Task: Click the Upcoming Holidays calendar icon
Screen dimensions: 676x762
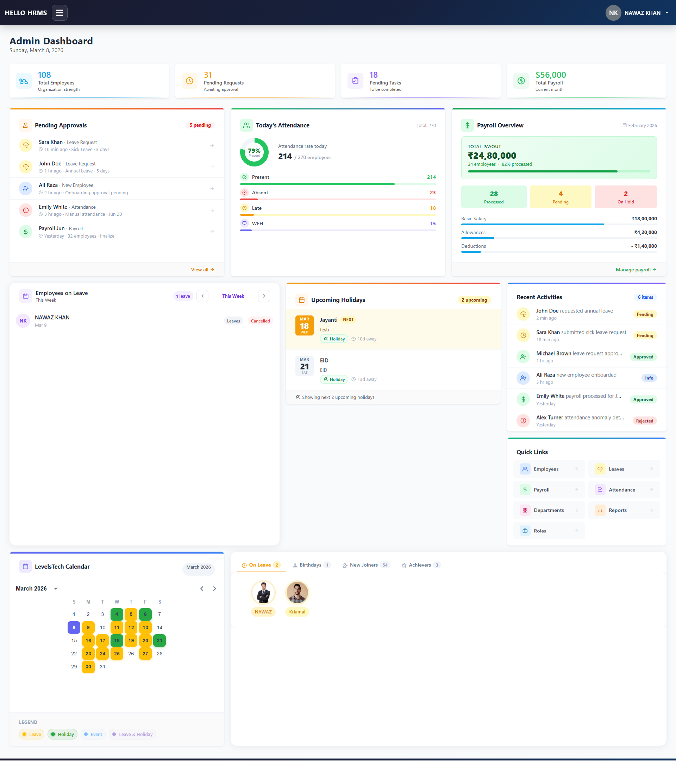Action: point(302,300)
